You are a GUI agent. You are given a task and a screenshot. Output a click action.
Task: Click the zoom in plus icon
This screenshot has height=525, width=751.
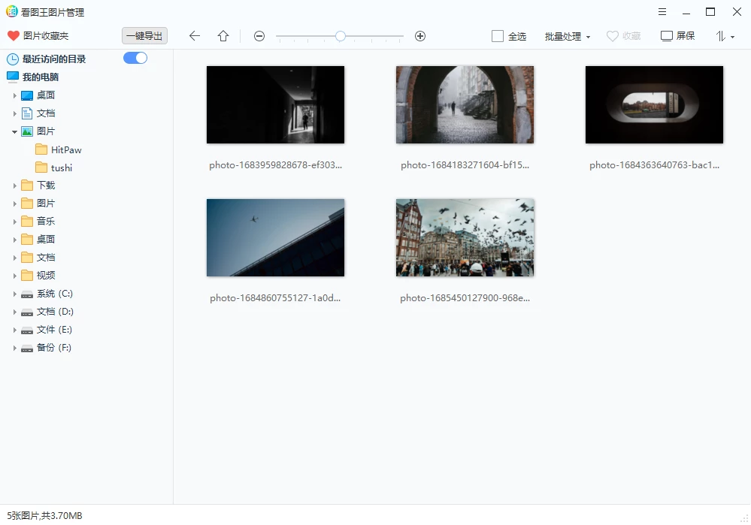point(420,36)
